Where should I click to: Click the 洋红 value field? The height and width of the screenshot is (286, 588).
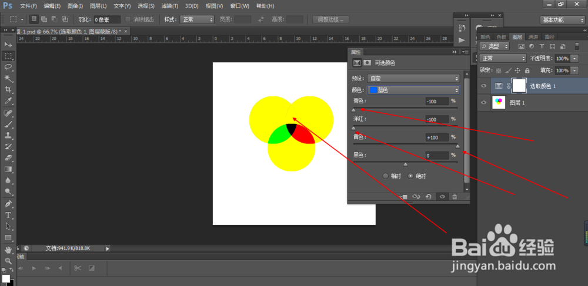click(x=437, y=119)
